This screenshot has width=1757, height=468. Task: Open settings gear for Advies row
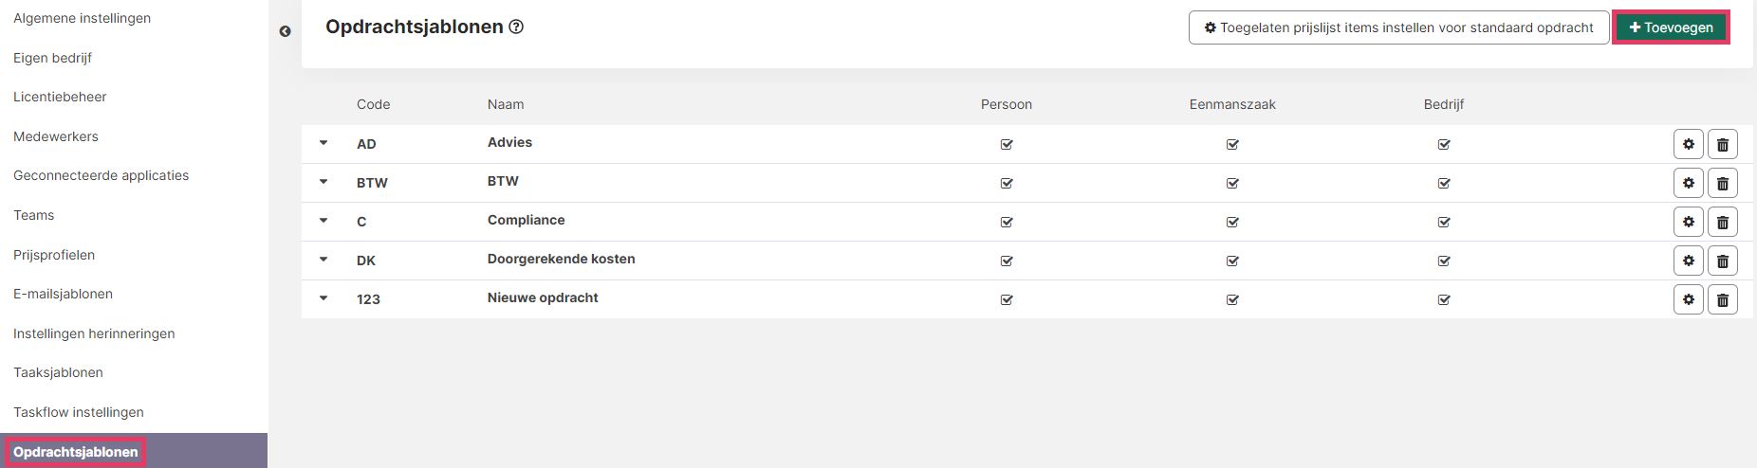[x=1689, y=144]
